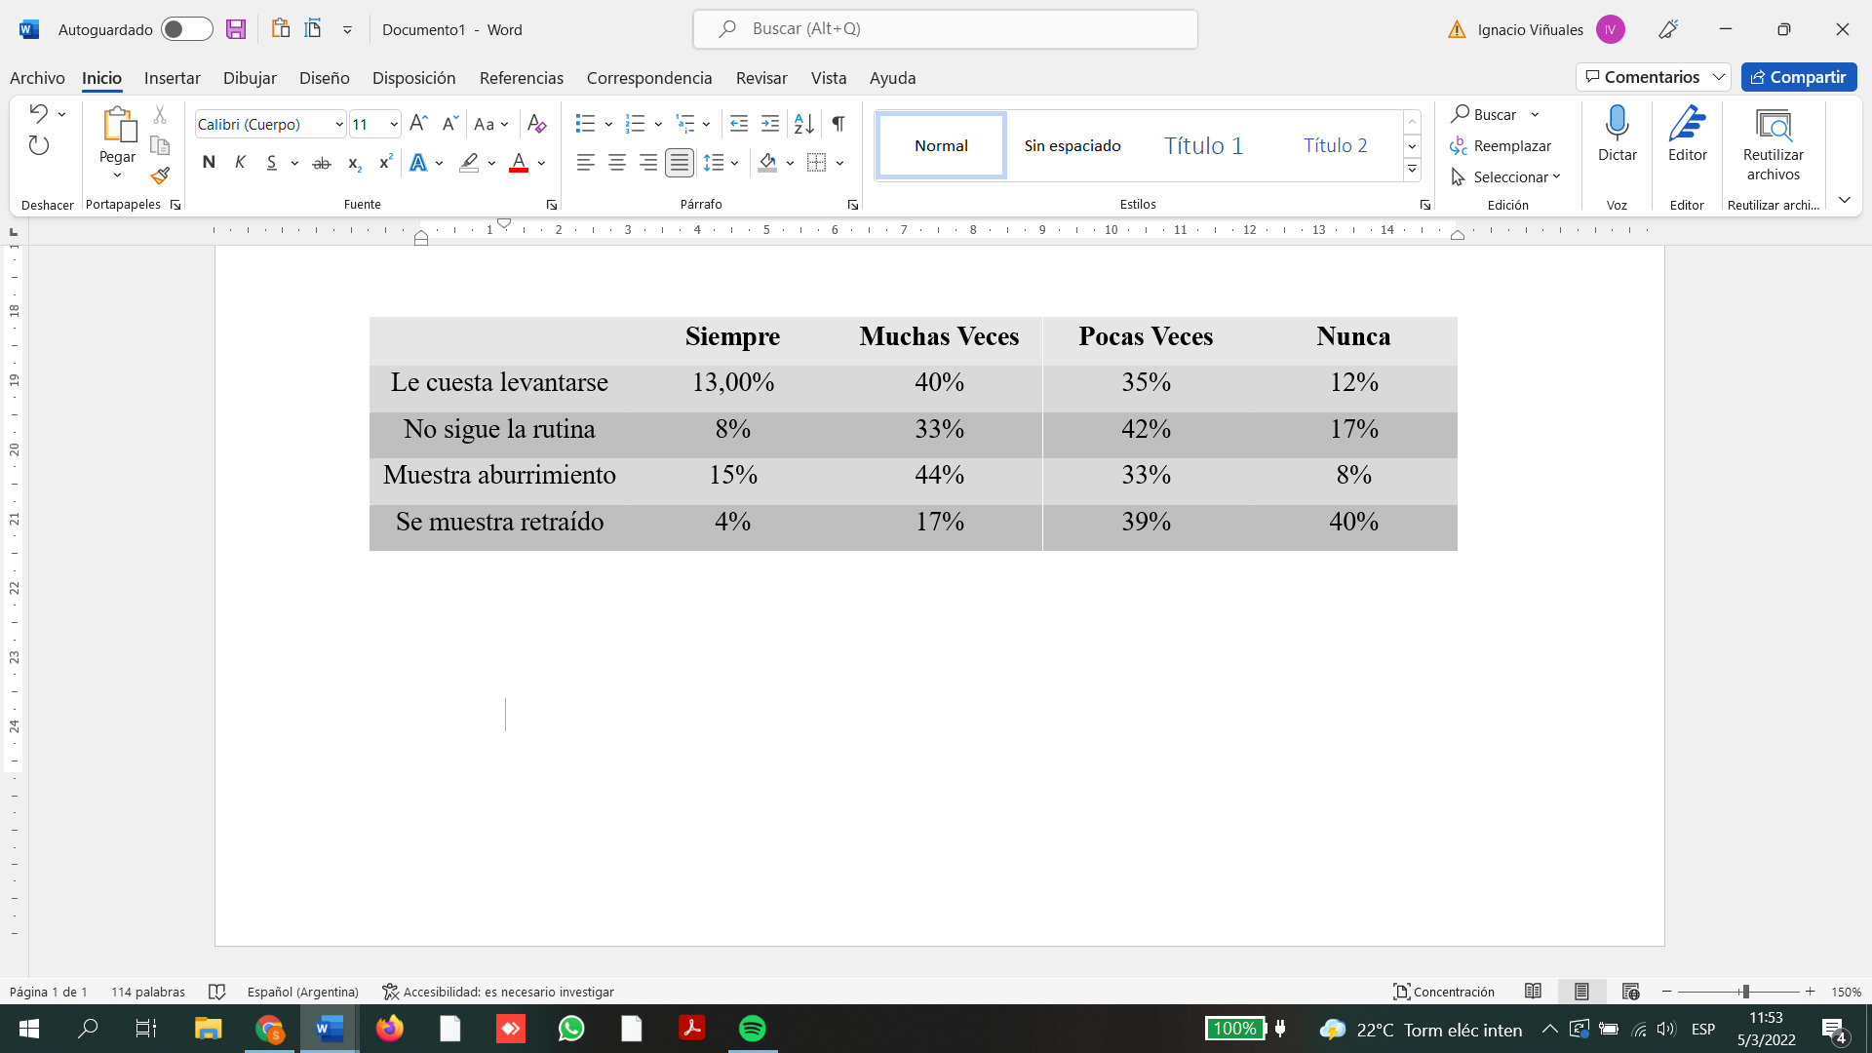Screen dimensions: 1872x1053
Task: Select the Normal style
Action: point(941,145)
